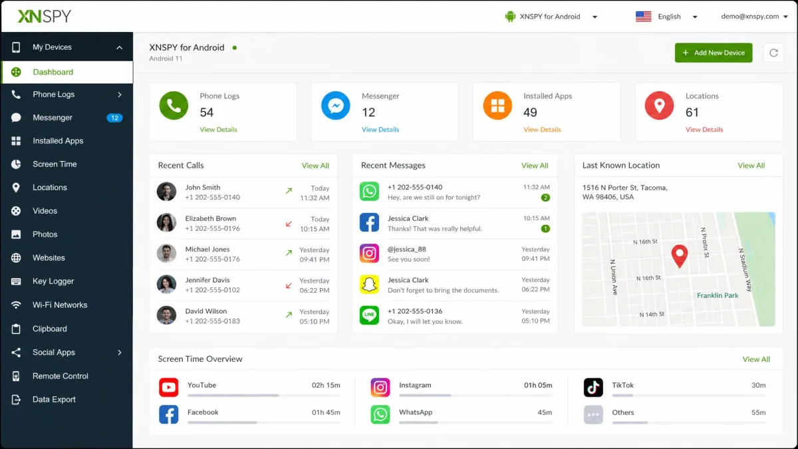Click the 1516 N Porter St address text
Screen dimensions: 798x449
[x=624, y=192]
